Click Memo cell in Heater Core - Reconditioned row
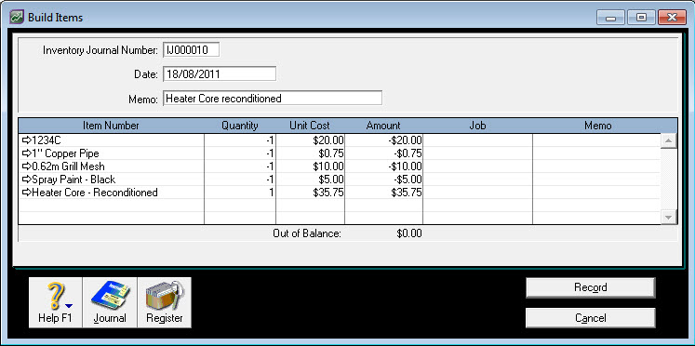 point(596,193)
